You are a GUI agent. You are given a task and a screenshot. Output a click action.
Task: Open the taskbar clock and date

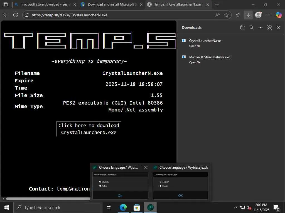pyautogui.click(x=261, y=207)
